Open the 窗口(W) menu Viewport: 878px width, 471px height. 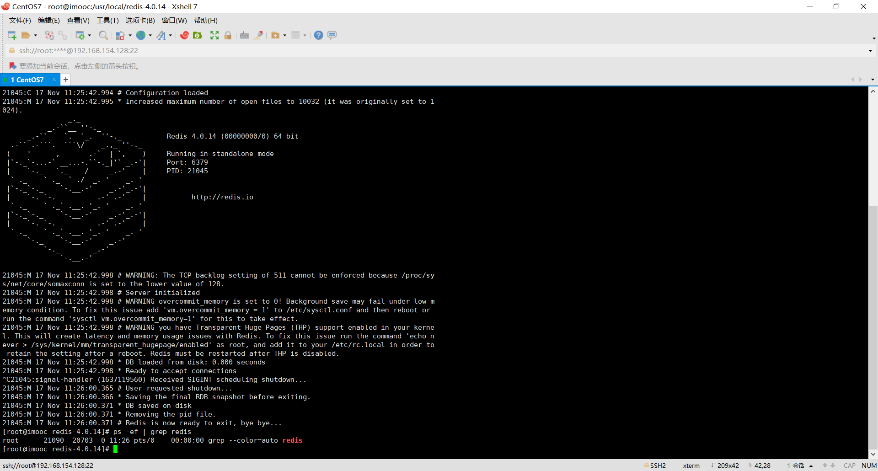[x=174, y=21]
